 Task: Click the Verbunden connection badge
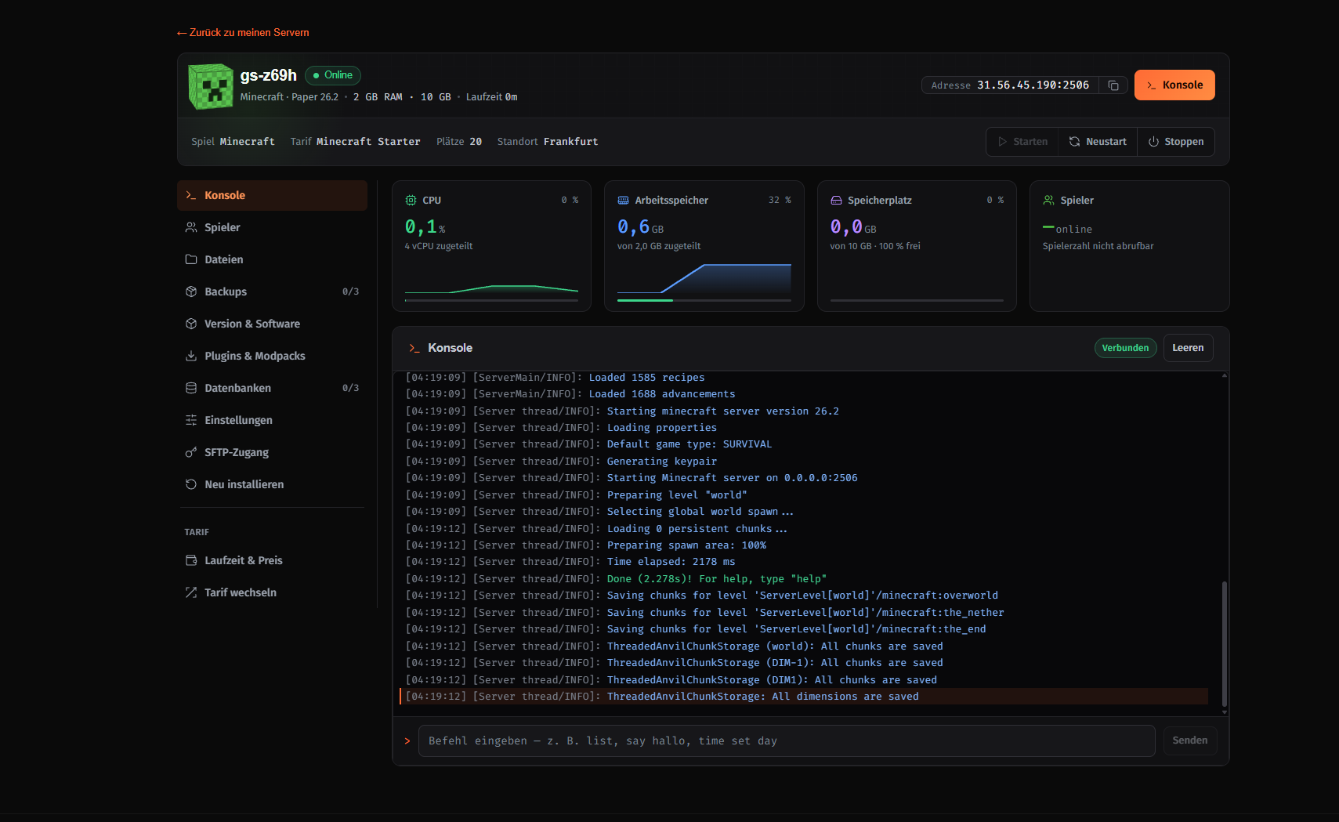click(x=1125, y=348)
